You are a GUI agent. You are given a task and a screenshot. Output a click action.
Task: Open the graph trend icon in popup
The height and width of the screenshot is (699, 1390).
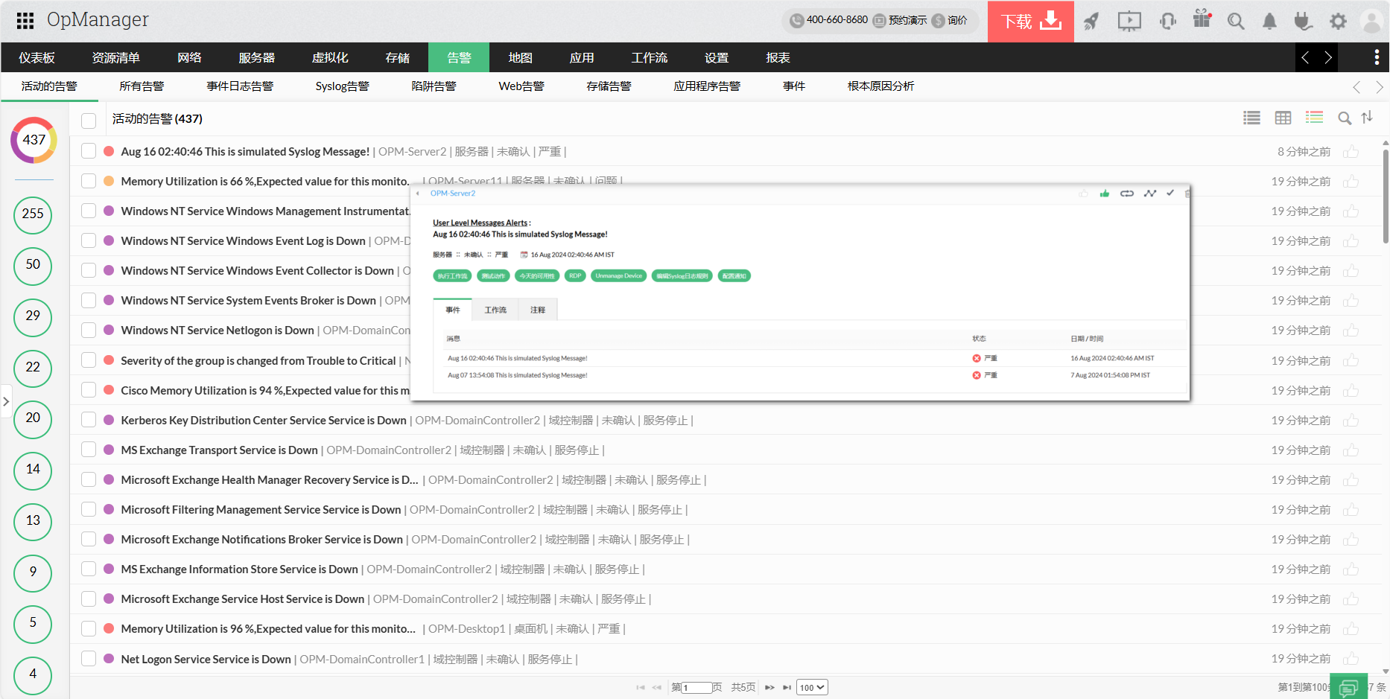click(1150, 194)
